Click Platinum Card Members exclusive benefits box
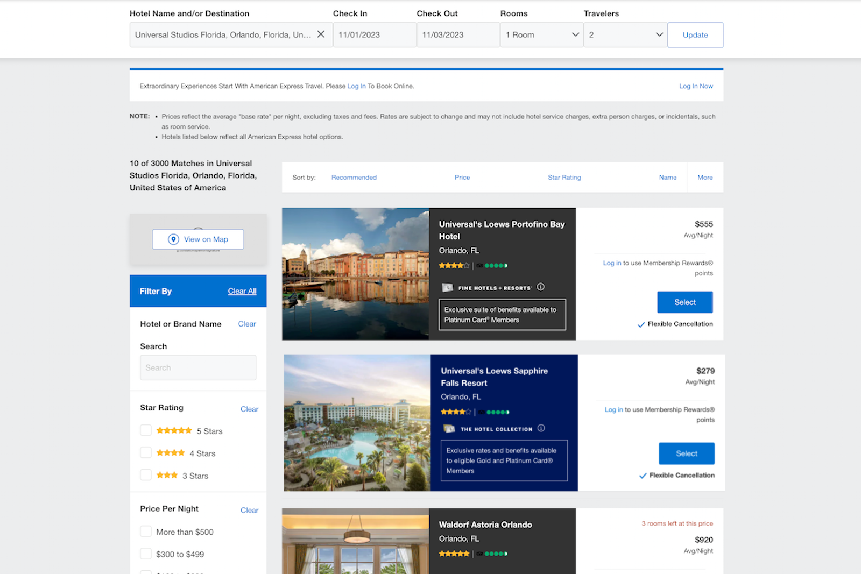Image resolution: width=861 pixels, height=574 pixels. [502, 315]
